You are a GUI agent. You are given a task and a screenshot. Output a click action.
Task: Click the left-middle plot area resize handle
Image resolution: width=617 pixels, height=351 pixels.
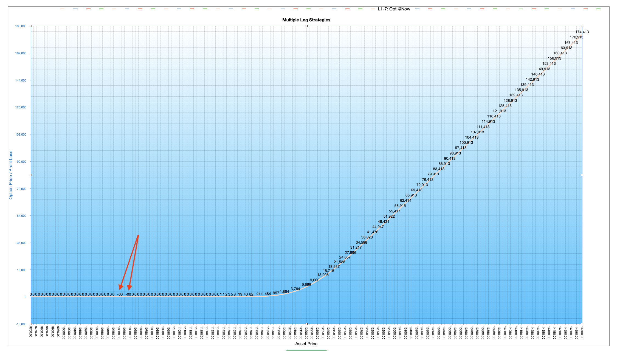[x=31, y=175]
